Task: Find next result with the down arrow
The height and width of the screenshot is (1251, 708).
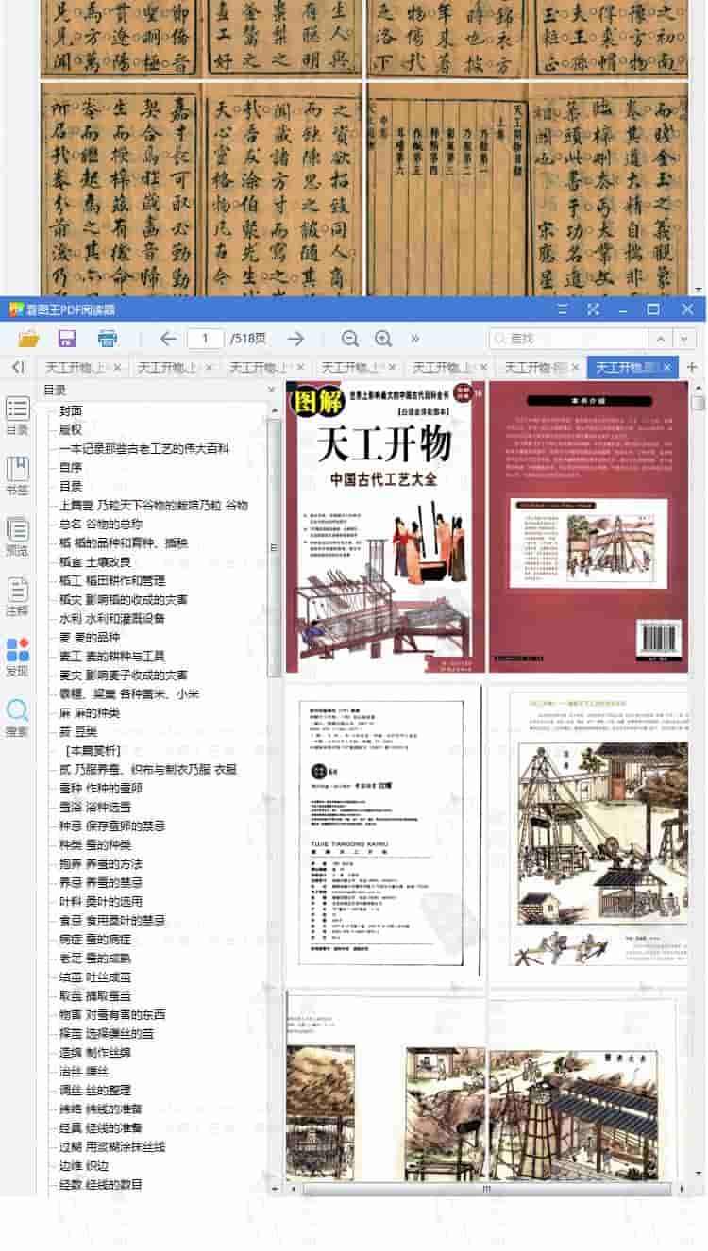Action: (x=685, y=339)
